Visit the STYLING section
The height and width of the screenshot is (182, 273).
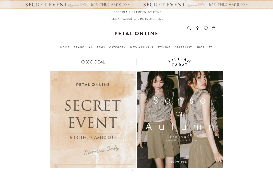[x=164, y=47]
